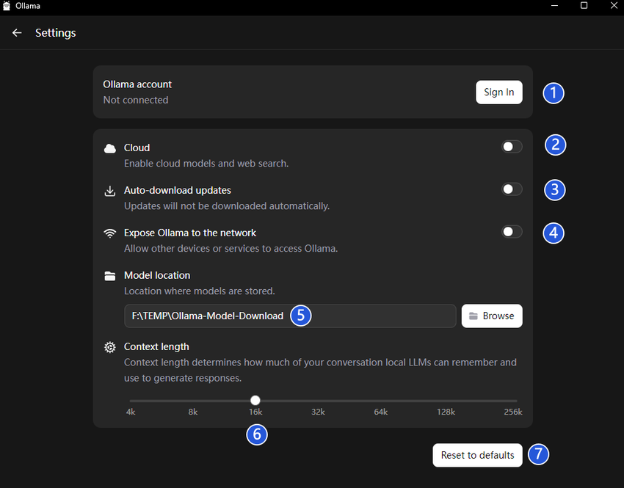Turn on Auto-download updates switch
This screenshot has width=624, height=488.
coord(512,189)
